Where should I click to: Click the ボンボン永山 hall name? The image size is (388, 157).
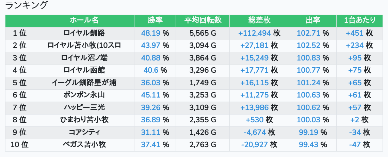(84, 95)
